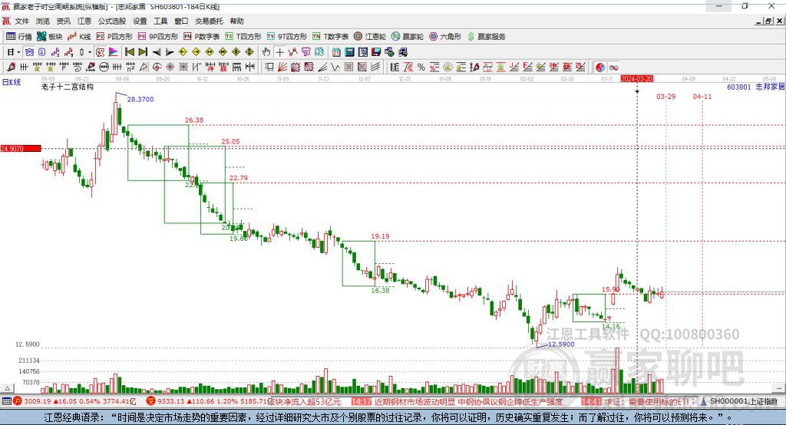
Task: Open the calendar 21 icon
Action: pos(336,52)
